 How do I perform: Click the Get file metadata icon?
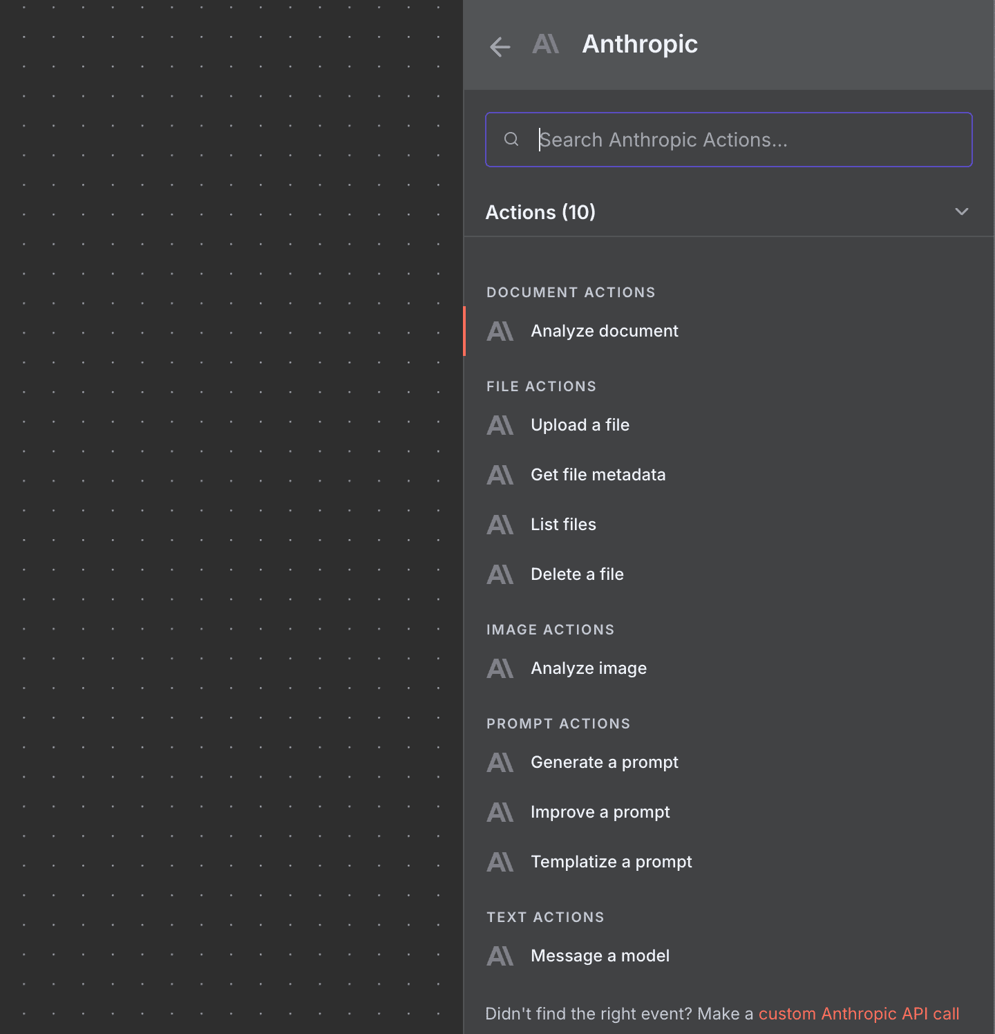click(x=500, y=475)
